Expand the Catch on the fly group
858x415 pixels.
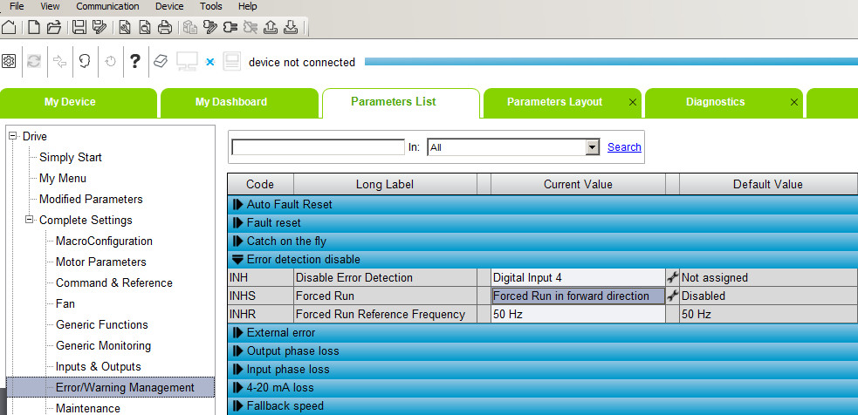tap(237, 242)
